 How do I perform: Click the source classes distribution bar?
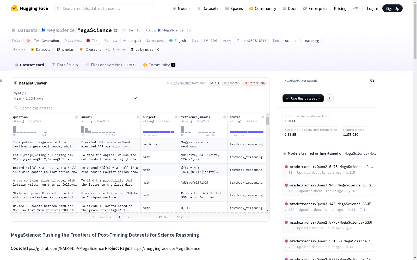coord(247,132)
